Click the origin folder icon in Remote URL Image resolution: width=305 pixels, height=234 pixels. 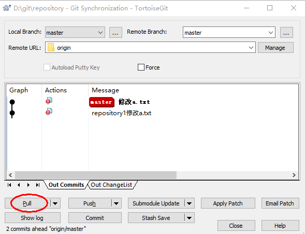point(51,47)
